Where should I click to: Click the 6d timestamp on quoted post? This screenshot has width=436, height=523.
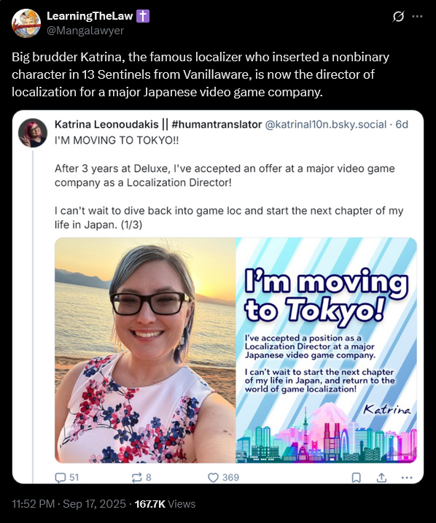pos(402,125)
